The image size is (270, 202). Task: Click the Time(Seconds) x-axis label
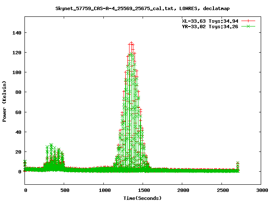(x=143, y=198)
